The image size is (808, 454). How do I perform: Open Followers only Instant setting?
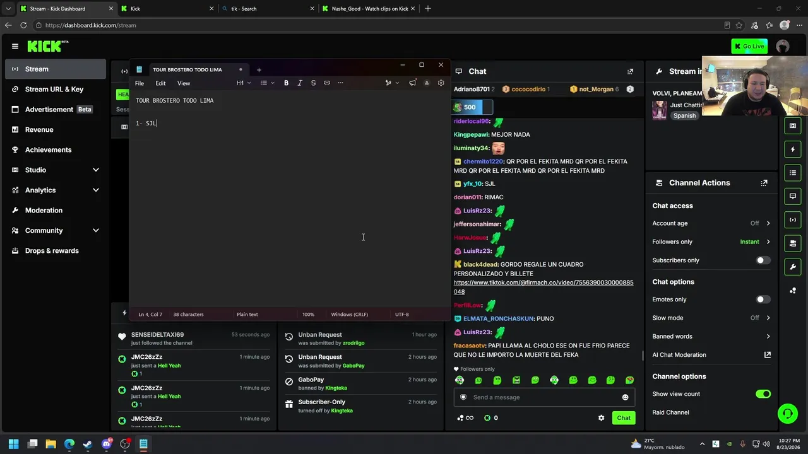(711, 242)
